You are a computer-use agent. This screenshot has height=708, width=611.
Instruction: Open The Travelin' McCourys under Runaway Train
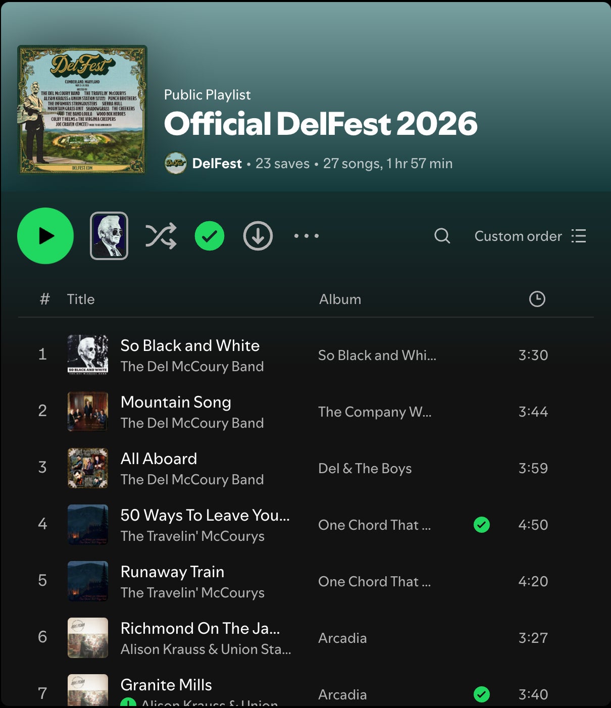click(x=192, y=593)
